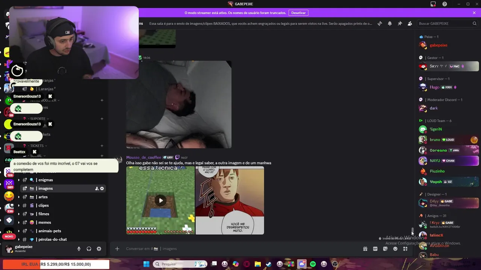
Task: Click the Desativar streamer mode button
Action: 298,13
